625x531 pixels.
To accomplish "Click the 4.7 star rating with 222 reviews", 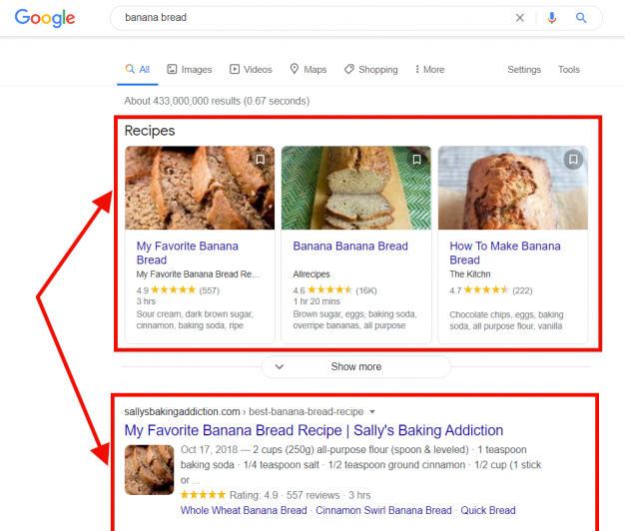I will pyautogui.click(x=491, y=290).
